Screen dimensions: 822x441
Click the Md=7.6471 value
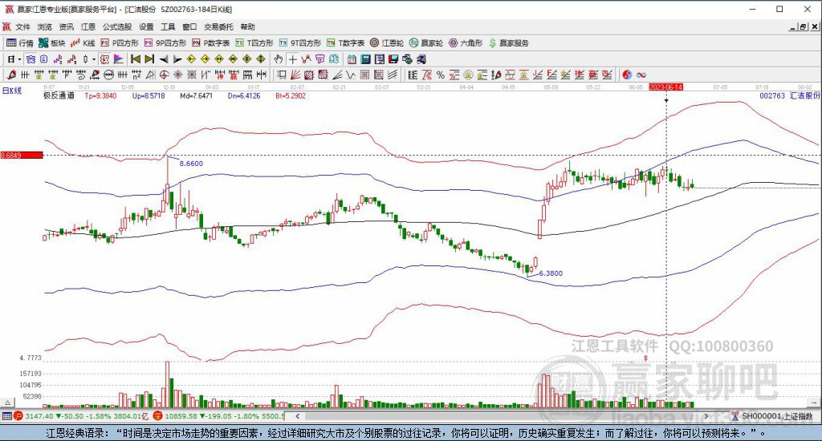tap(196, 96)
